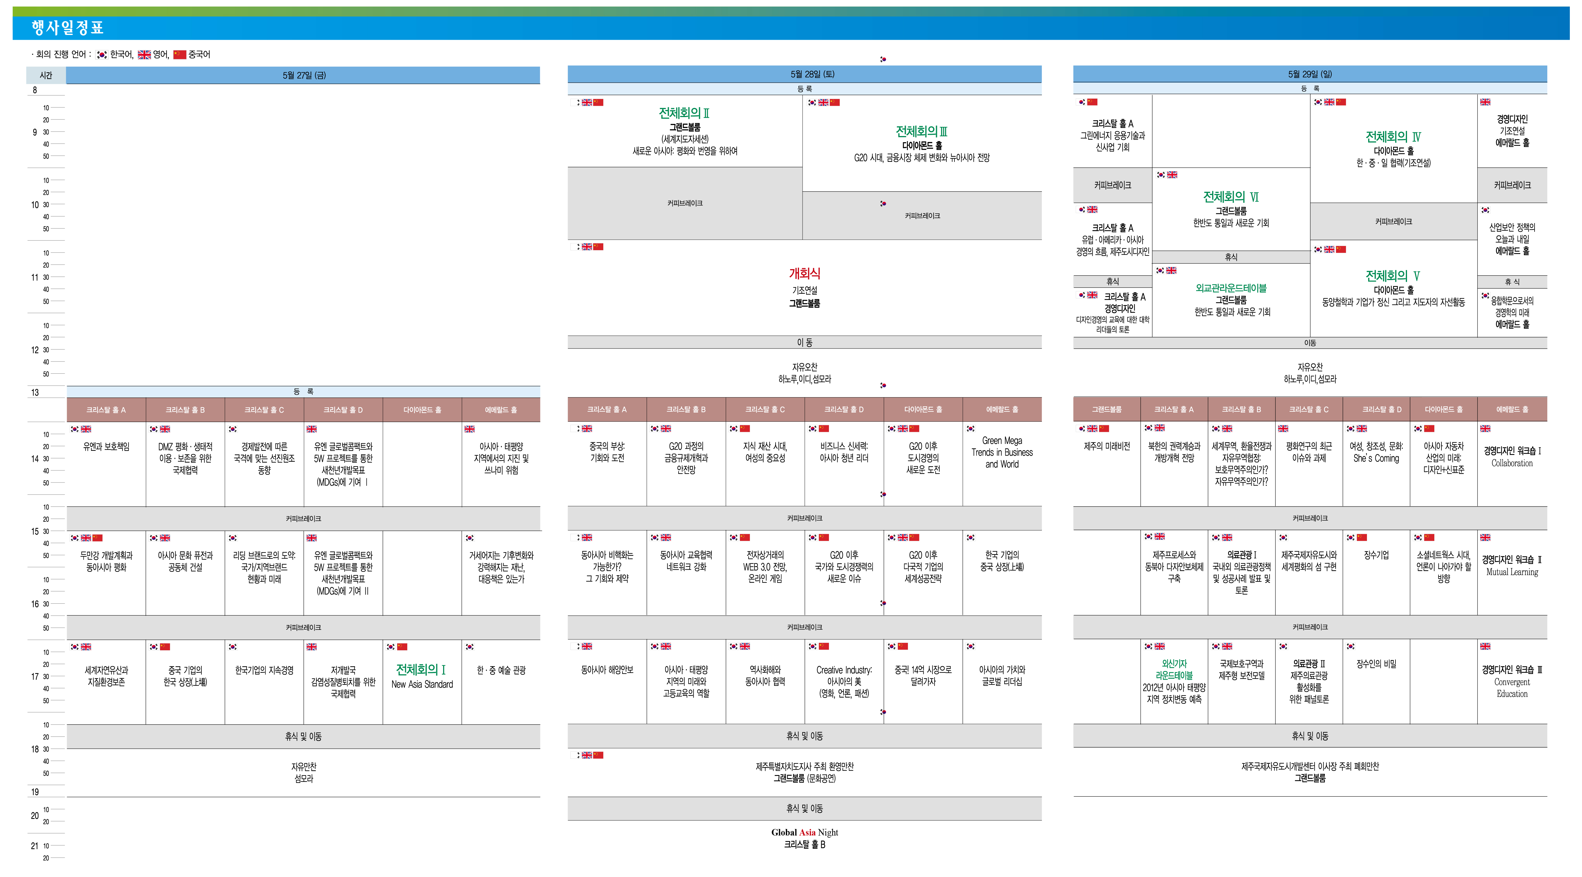Screen dimensions: 1582x877
Task: Click UK flag above 저개발국 감염성질병퇴치를 위한 국제협력
Action: click(x=312, y=647)
